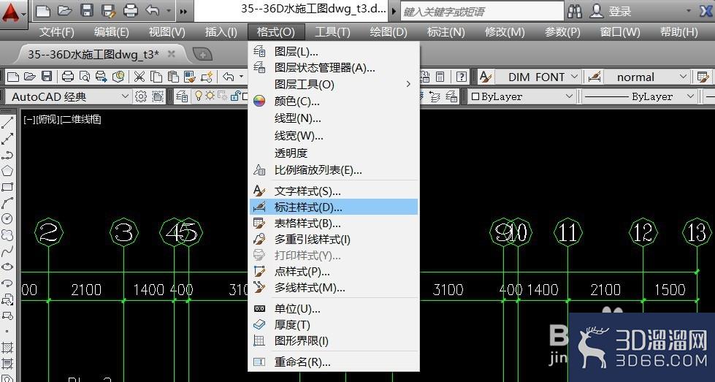Click Dimension Style icon beside normal

(x=594, y=77)
